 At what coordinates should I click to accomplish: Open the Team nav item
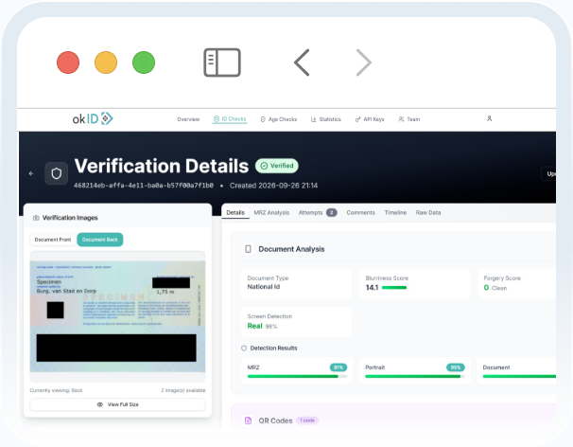[x=408, y=119]
